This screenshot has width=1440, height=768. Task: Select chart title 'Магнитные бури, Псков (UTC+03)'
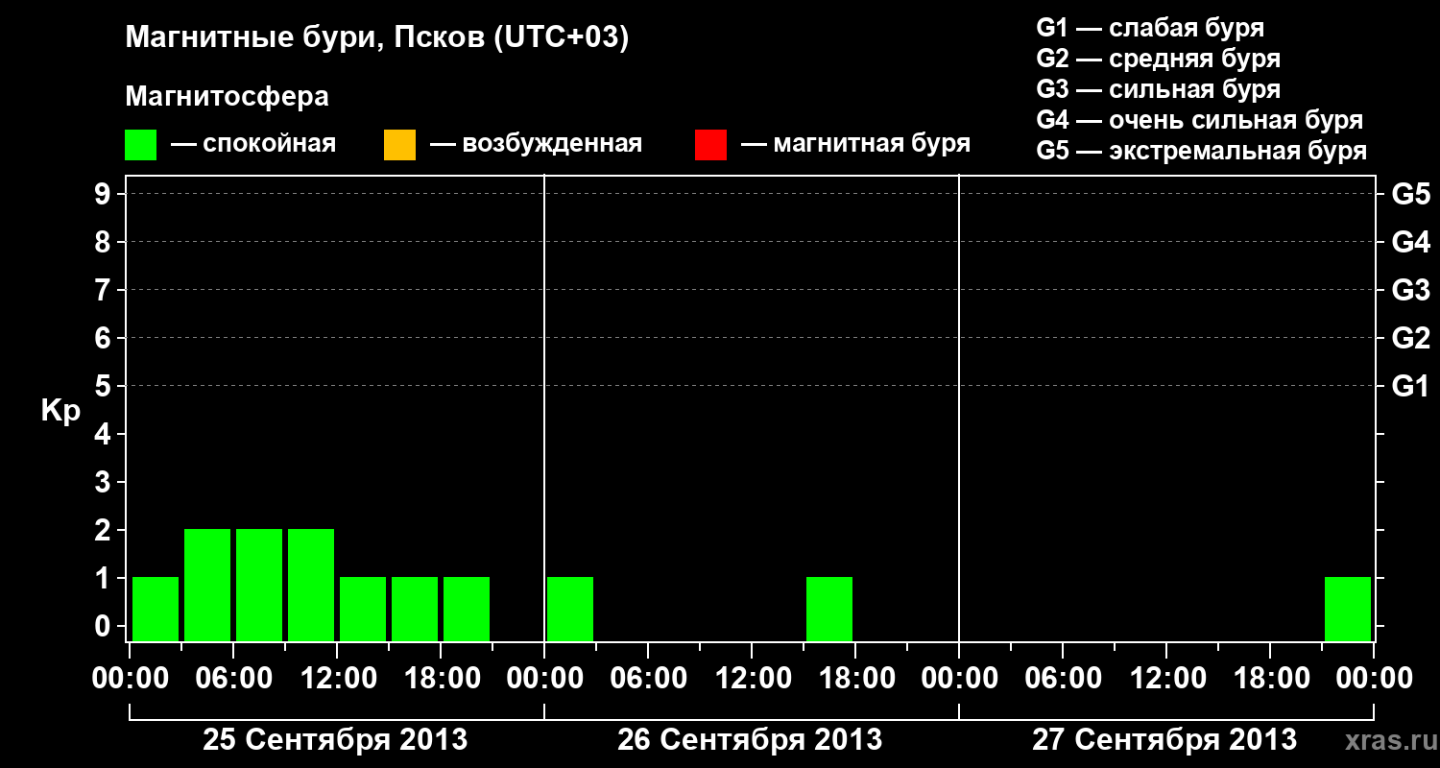coord(377,39)
